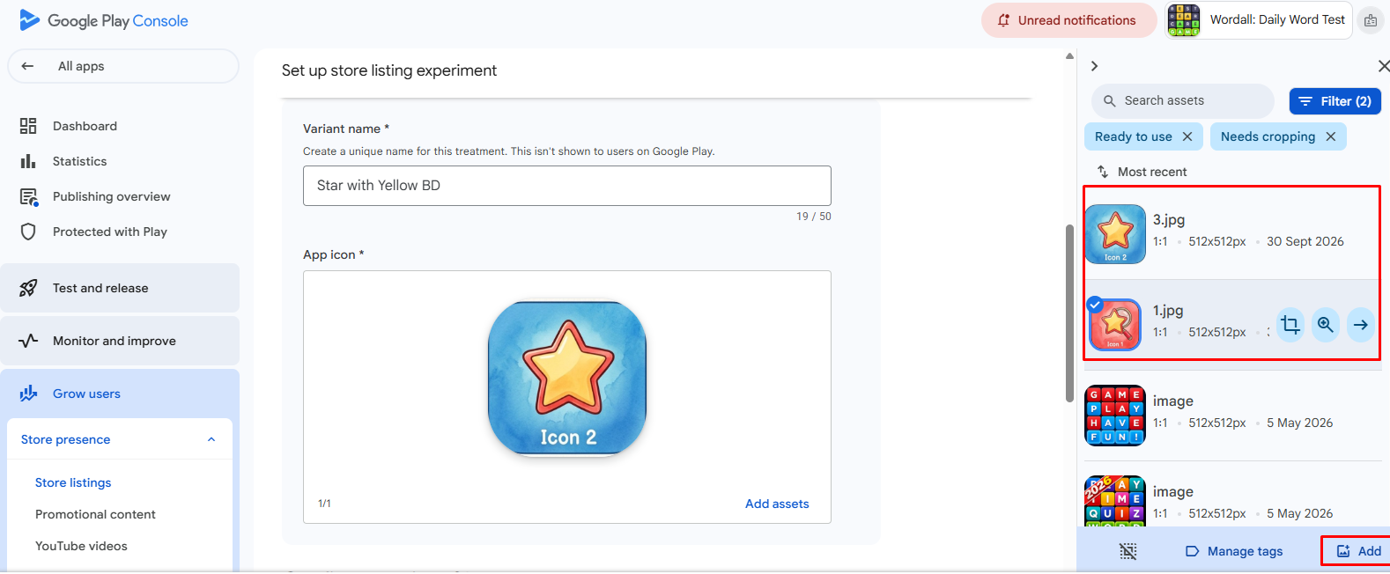
Task: Collapse the Store presence chevron
Action: tap(211, 439)
